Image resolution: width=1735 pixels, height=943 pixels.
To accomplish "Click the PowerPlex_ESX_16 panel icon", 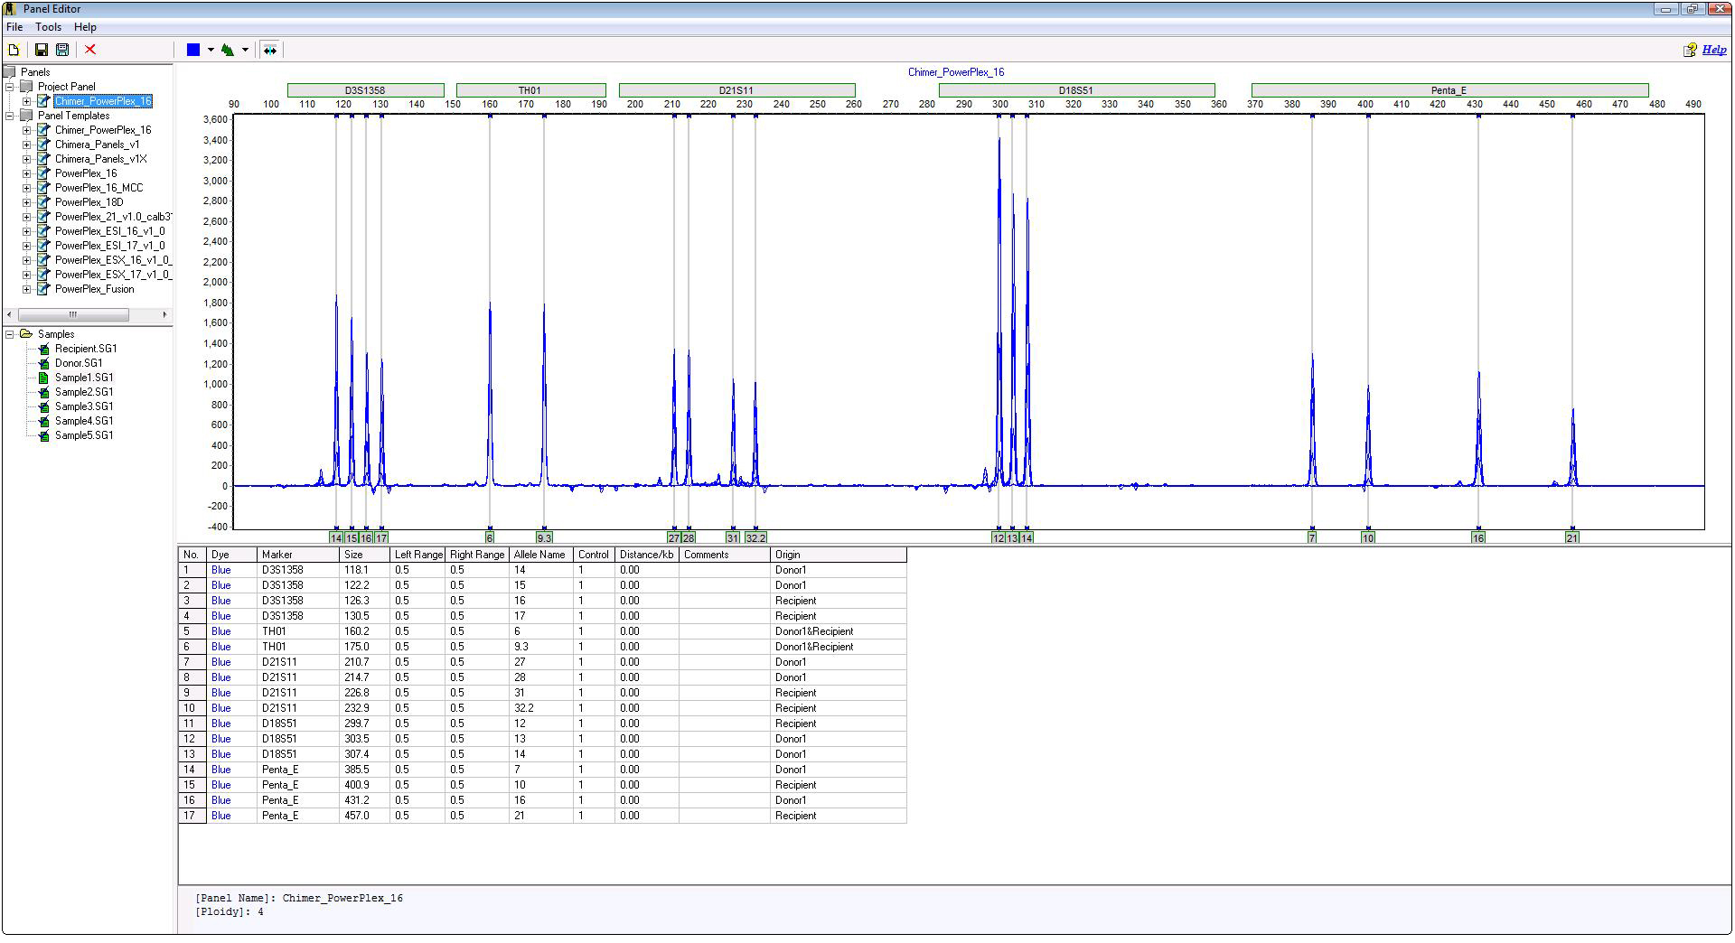I will [x=42, y=260].
